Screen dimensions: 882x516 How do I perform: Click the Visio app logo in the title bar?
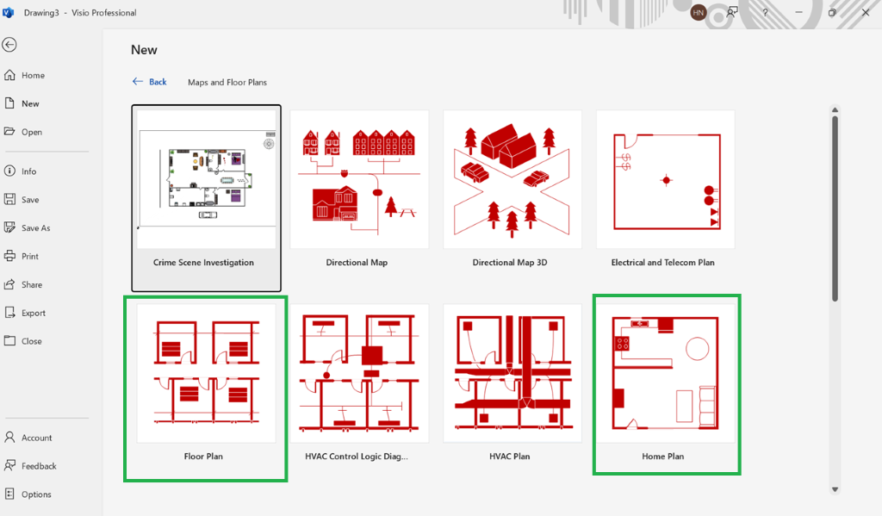pyautogui.click(x=9, y=12)
